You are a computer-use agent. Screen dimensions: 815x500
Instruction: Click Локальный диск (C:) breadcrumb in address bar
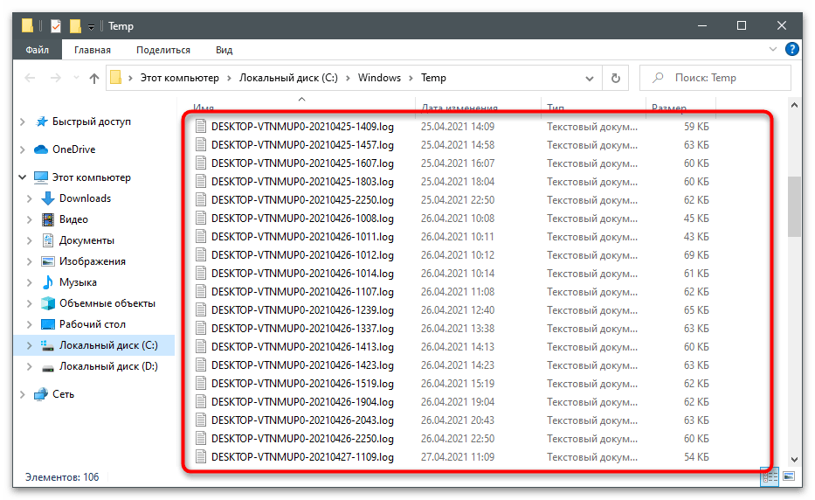(288, 78)
